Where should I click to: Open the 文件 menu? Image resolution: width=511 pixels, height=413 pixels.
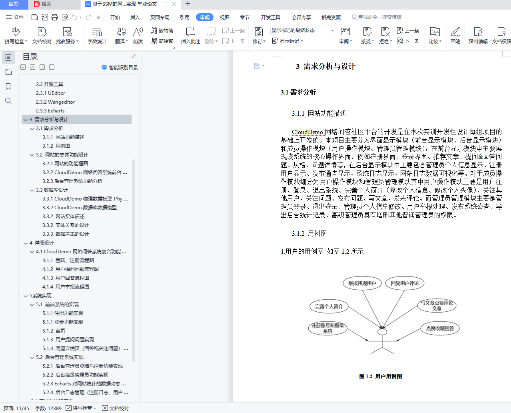(15, 17)
